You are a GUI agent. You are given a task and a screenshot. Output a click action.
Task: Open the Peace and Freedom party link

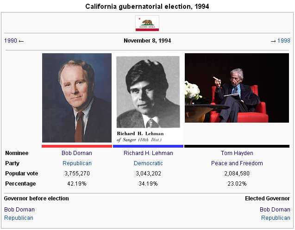pos(237,163)
